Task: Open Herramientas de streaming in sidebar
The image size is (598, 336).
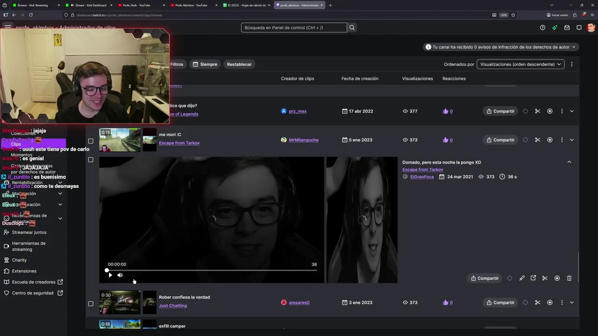Action: [29, 246]
